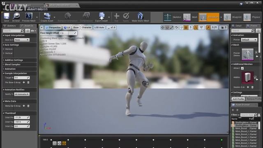Expand the Horizontal axis settings

coord(4,49)
